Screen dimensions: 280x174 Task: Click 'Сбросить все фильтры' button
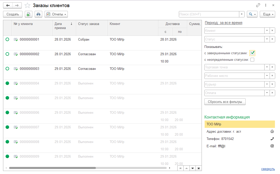(225, 102)
